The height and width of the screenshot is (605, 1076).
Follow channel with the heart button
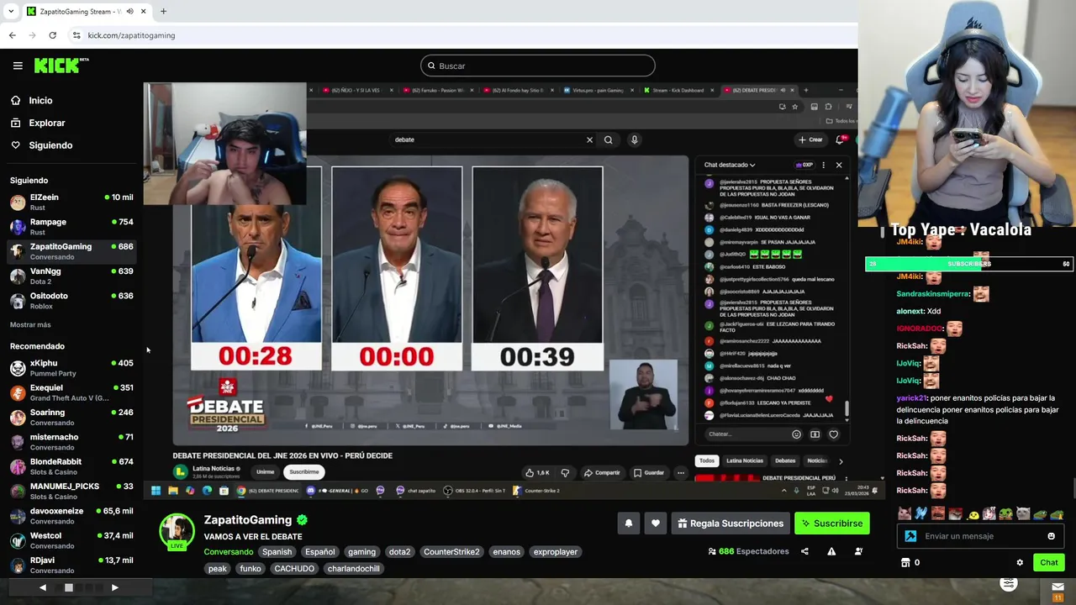click(x=656, y=523)
